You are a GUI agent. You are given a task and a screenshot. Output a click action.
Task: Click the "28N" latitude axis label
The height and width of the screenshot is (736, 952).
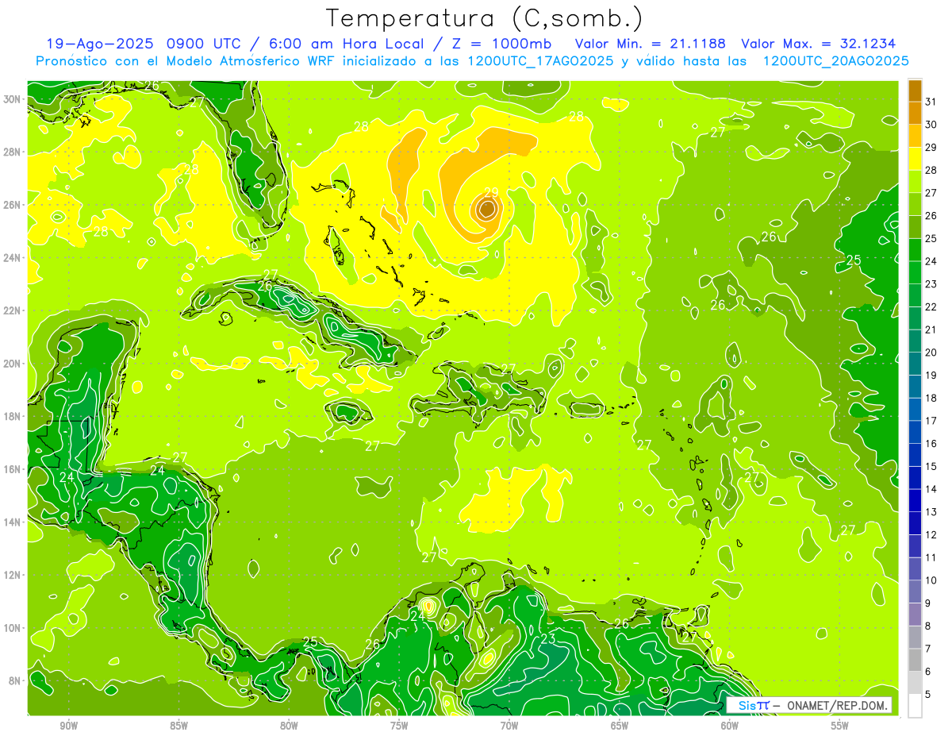[13, 152]
